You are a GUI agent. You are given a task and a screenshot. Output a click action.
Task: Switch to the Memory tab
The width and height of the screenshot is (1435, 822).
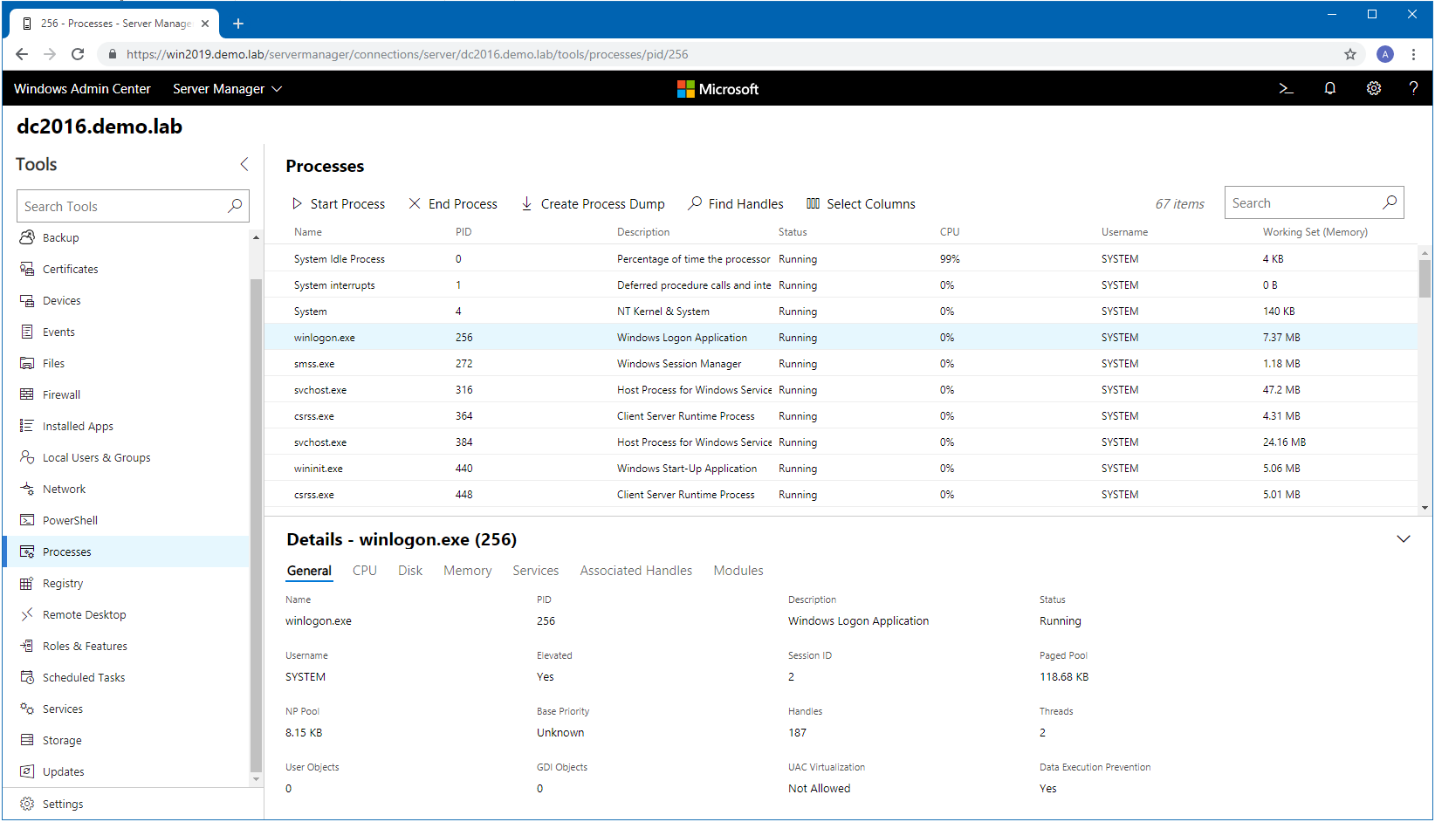tap(467, 570)
